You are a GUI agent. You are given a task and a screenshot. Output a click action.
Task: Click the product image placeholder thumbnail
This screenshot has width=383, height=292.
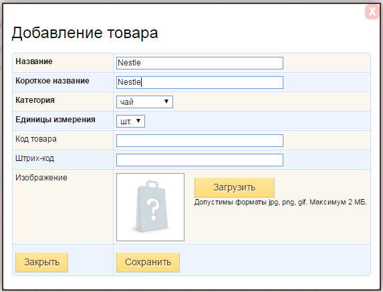click(150, 207)
